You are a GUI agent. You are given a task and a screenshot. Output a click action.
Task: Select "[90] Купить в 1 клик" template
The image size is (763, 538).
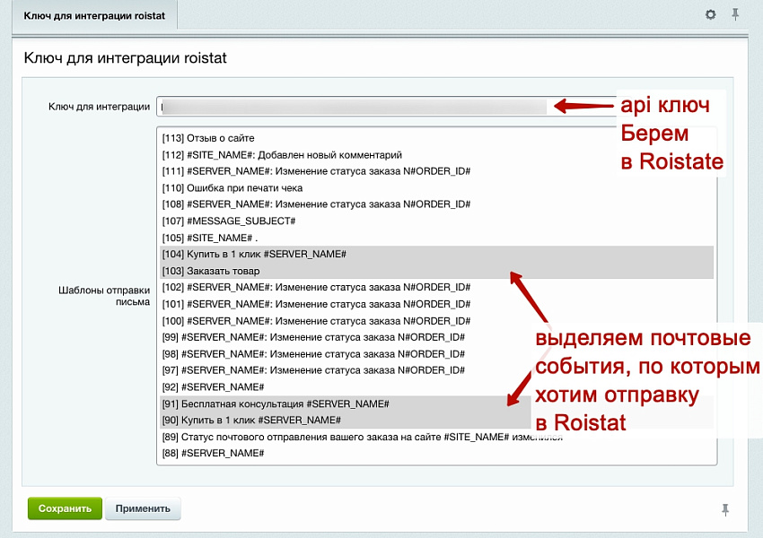[251, 420]
